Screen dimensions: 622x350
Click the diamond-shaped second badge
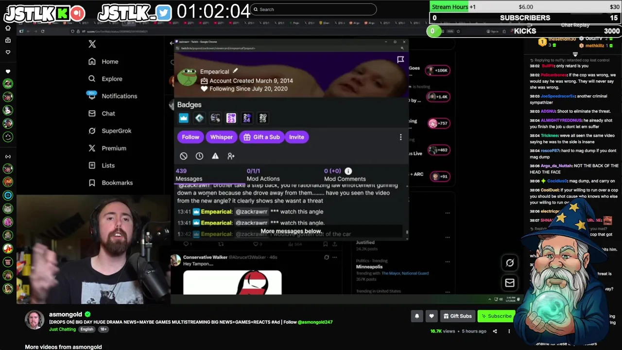click(199, 118)
